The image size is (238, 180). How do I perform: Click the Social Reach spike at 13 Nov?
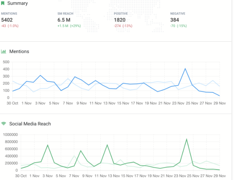[107, 145]
